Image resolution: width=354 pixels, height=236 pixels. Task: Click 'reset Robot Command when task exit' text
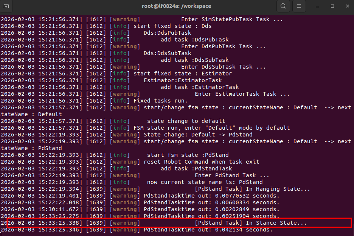point(201,162)
